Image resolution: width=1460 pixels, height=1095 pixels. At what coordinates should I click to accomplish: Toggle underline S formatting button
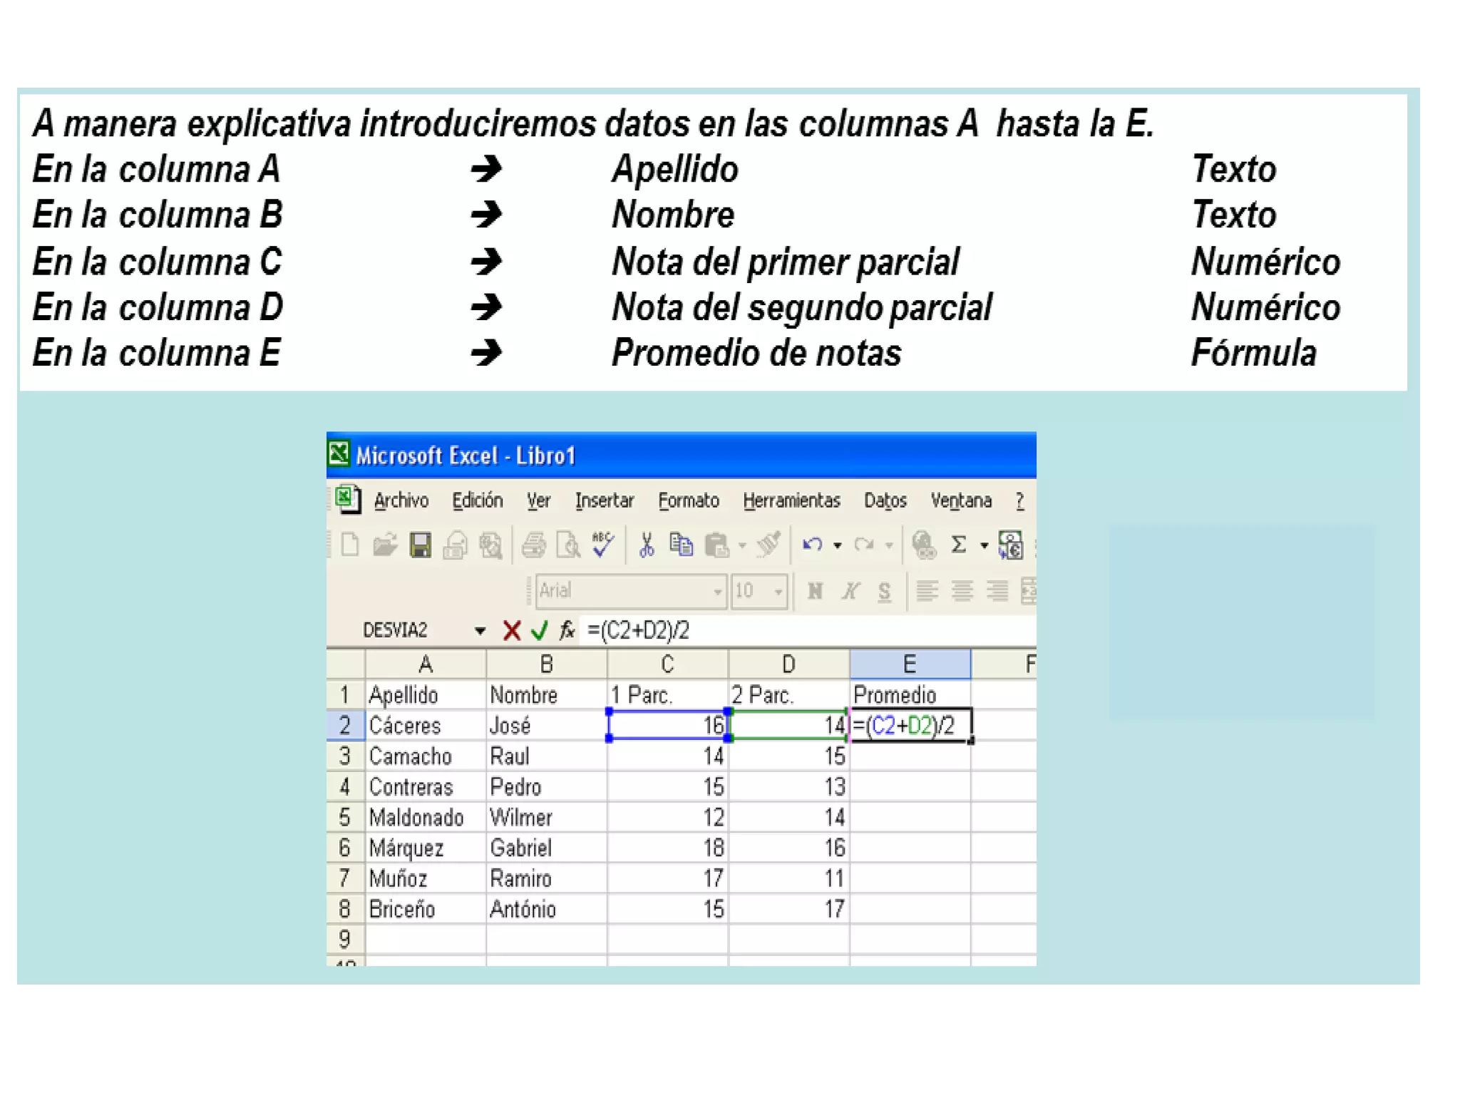tap(884, 591)
